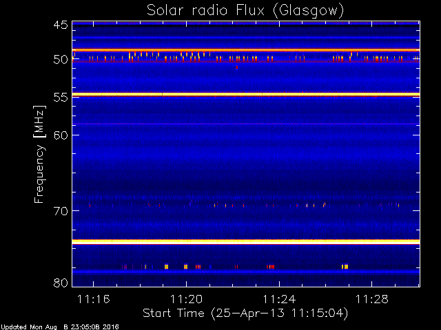Image resolution: width=441 pixels, height=330 pixels.
Task: Click the 80 frequency tick label
Action: pyautogui.click(x=61, y=283)
